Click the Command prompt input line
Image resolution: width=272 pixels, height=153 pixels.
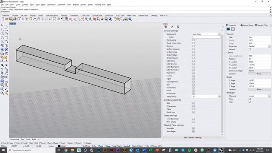pos(135,11)
